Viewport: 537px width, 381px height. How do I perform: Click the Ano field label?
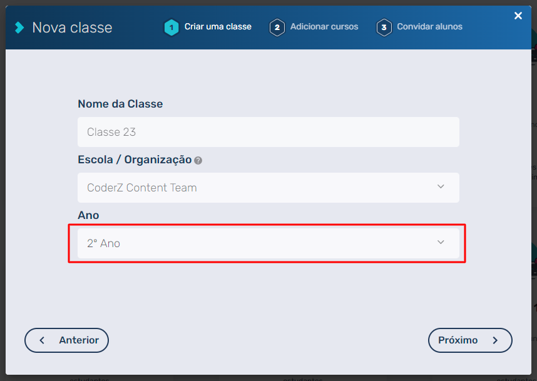[88, 215]
